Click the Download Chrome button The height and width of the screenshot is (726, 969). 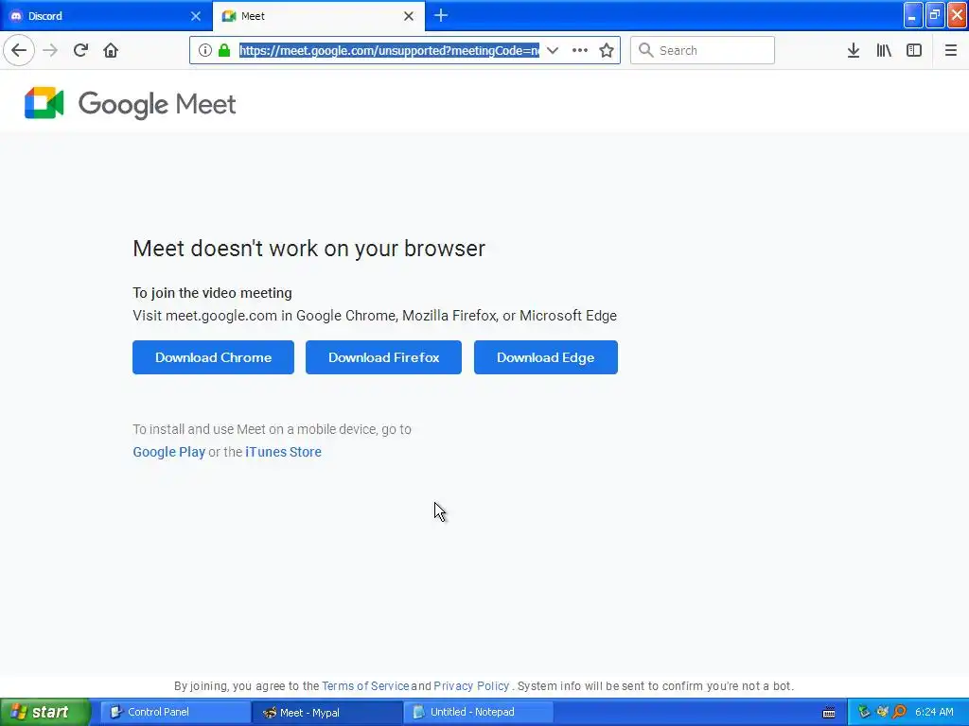pos(213,357)
